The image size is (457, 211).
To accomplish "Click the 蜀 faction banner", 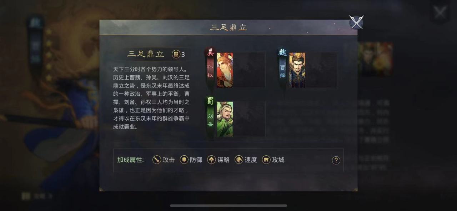I will click(x=210, y=115).
